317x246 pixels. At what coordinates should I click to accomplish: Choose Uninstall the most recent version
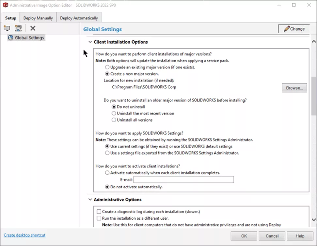pos(114,113)
